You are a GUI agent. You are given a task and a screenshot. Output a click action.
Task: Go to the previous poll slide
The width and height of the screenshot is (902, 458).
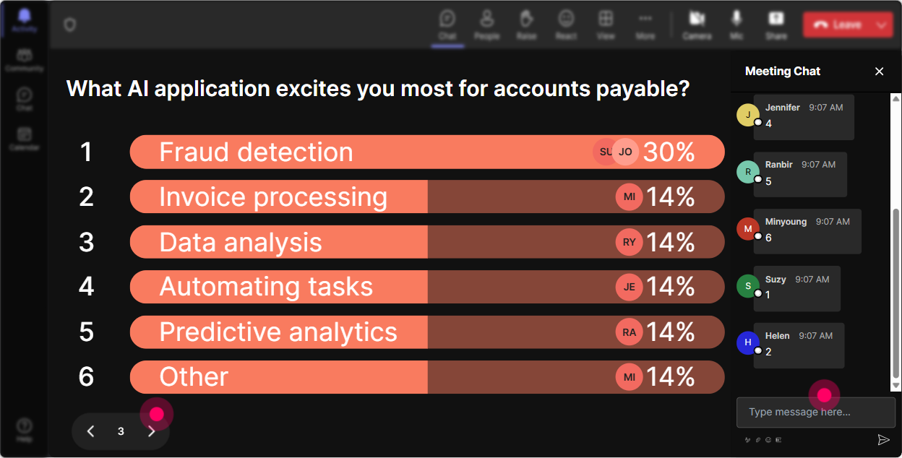[x=90, y=431]
